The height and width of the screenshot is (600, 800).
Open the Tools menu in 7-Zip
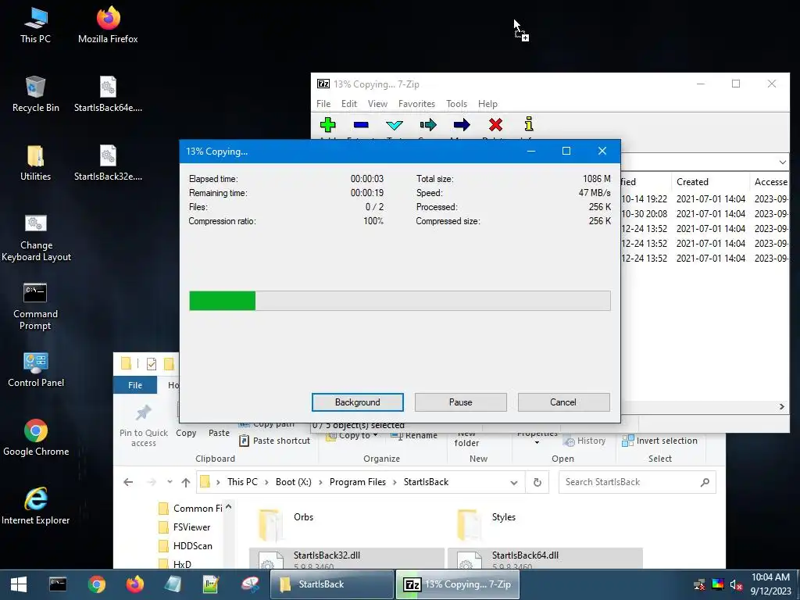click(456, 104)
